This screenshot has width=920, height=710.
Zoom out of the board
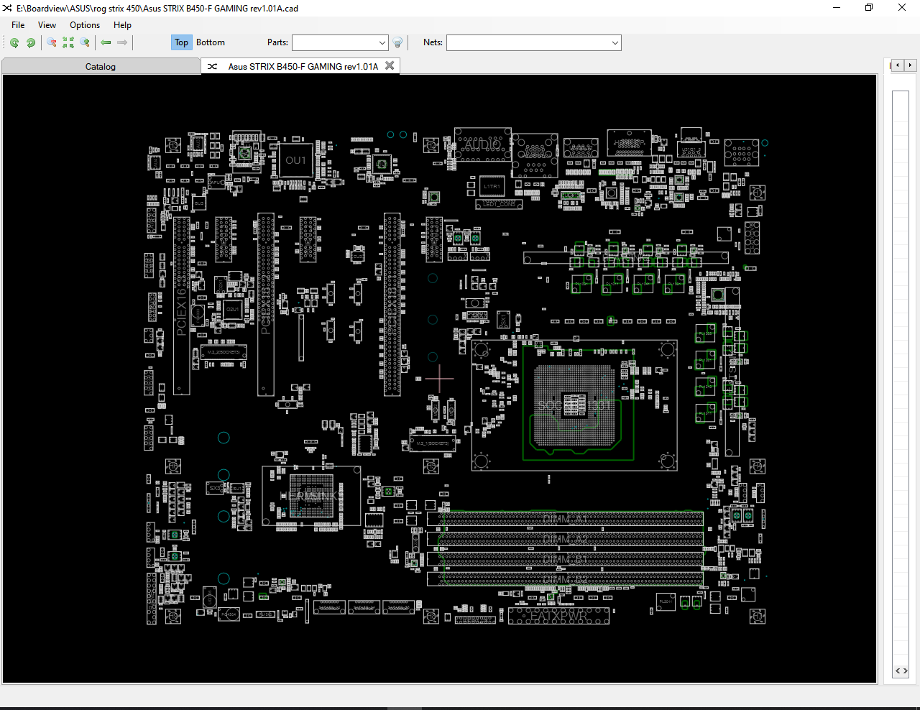click(x=52, y=43)
